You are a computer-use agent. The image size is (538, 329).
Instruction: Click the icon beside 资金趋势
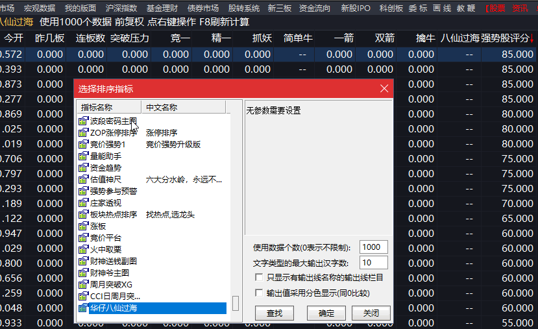coord(83,167)
